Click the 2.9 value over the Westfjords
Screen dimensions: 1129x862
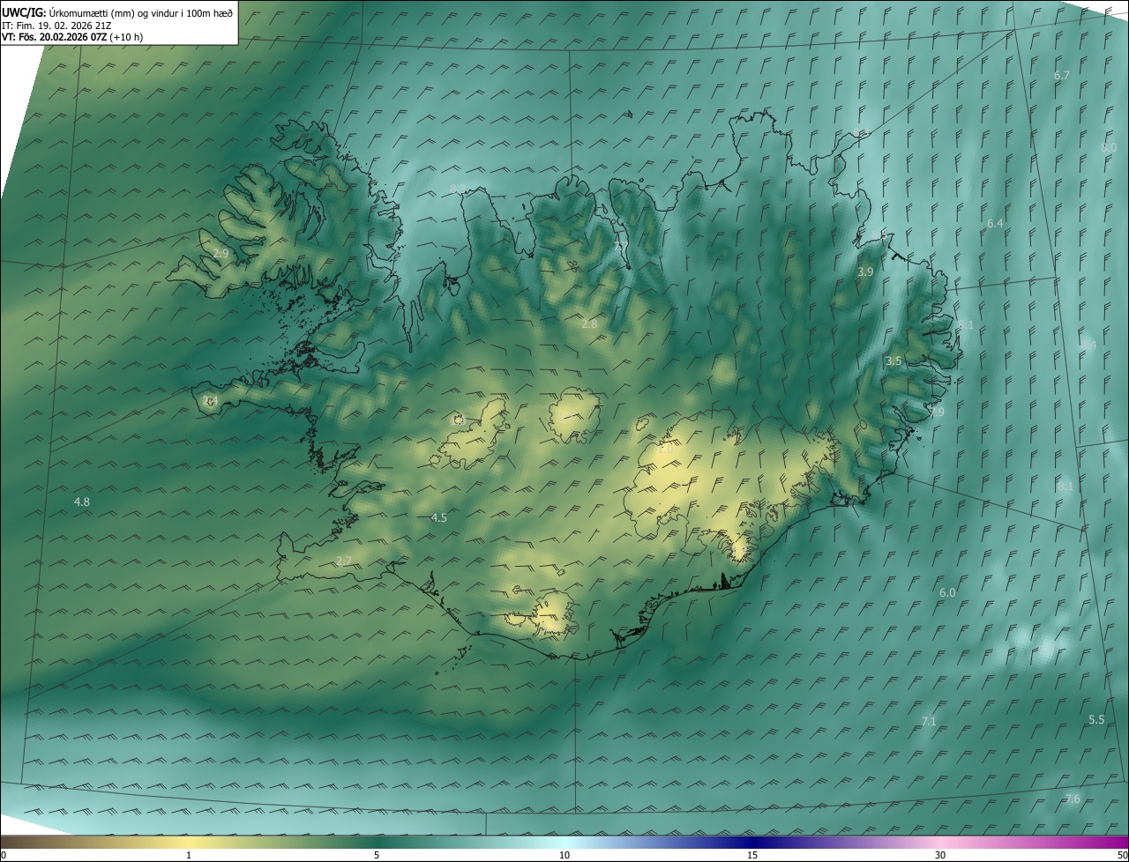(x=221, y=254)
